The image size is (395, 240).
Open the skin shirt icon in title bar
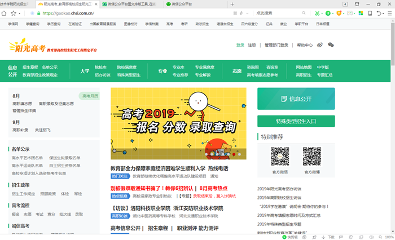357,4
